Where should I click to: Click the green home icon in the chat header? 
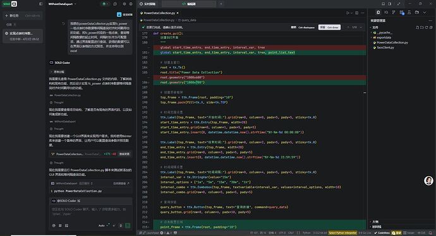[104, 4]
